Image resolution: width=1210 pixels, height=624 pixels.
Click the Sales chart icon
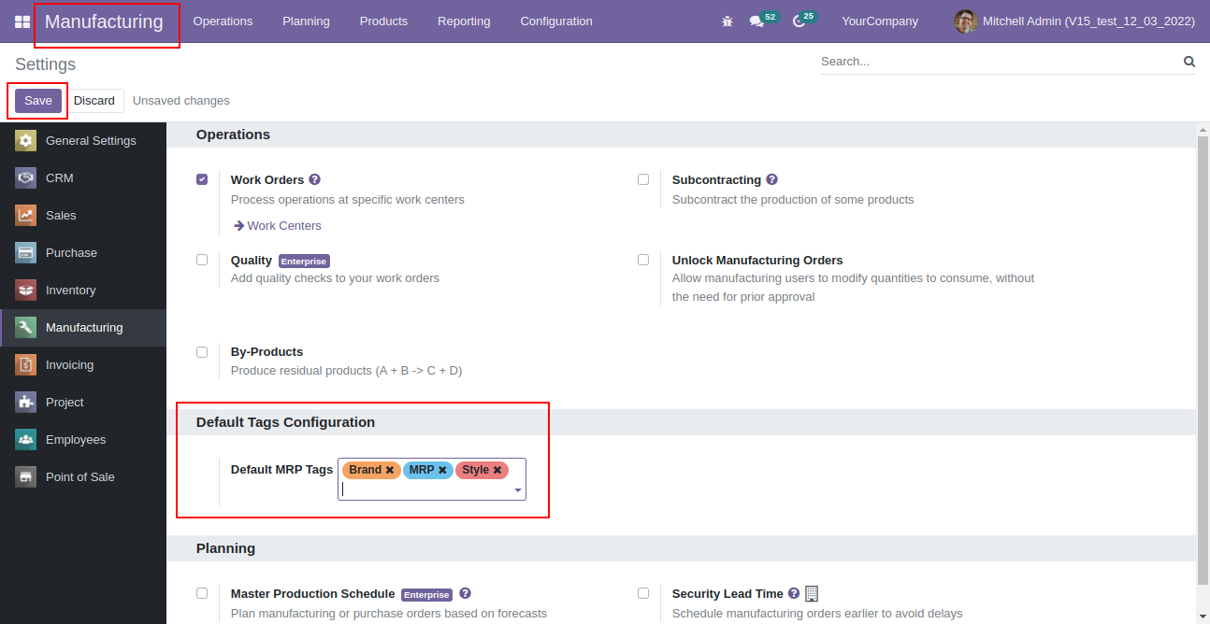point(25,216)
